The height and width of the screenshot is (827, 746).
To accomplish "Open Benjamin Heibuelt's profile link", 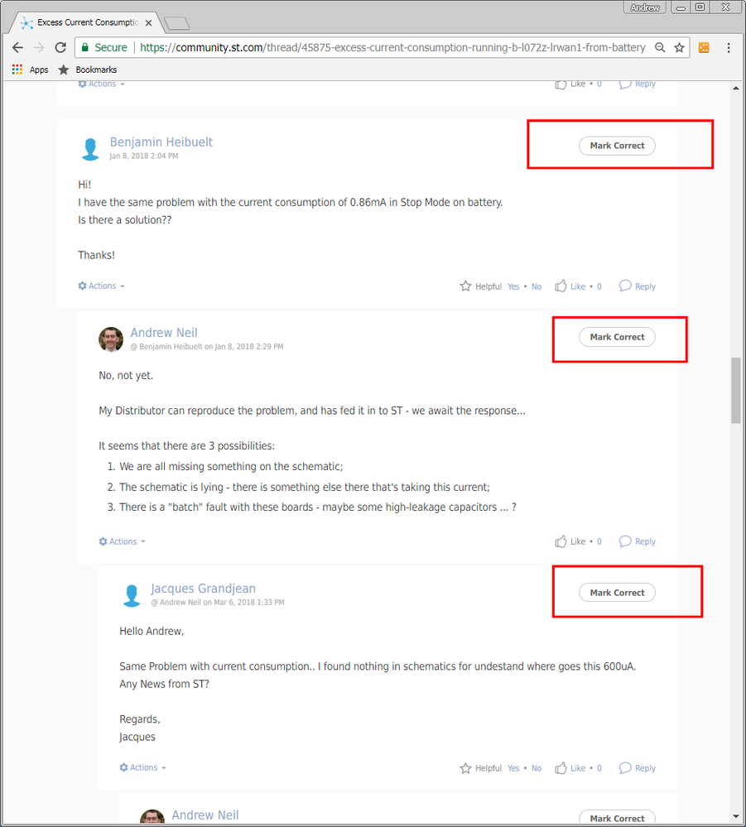I will (x=161, y=142).
